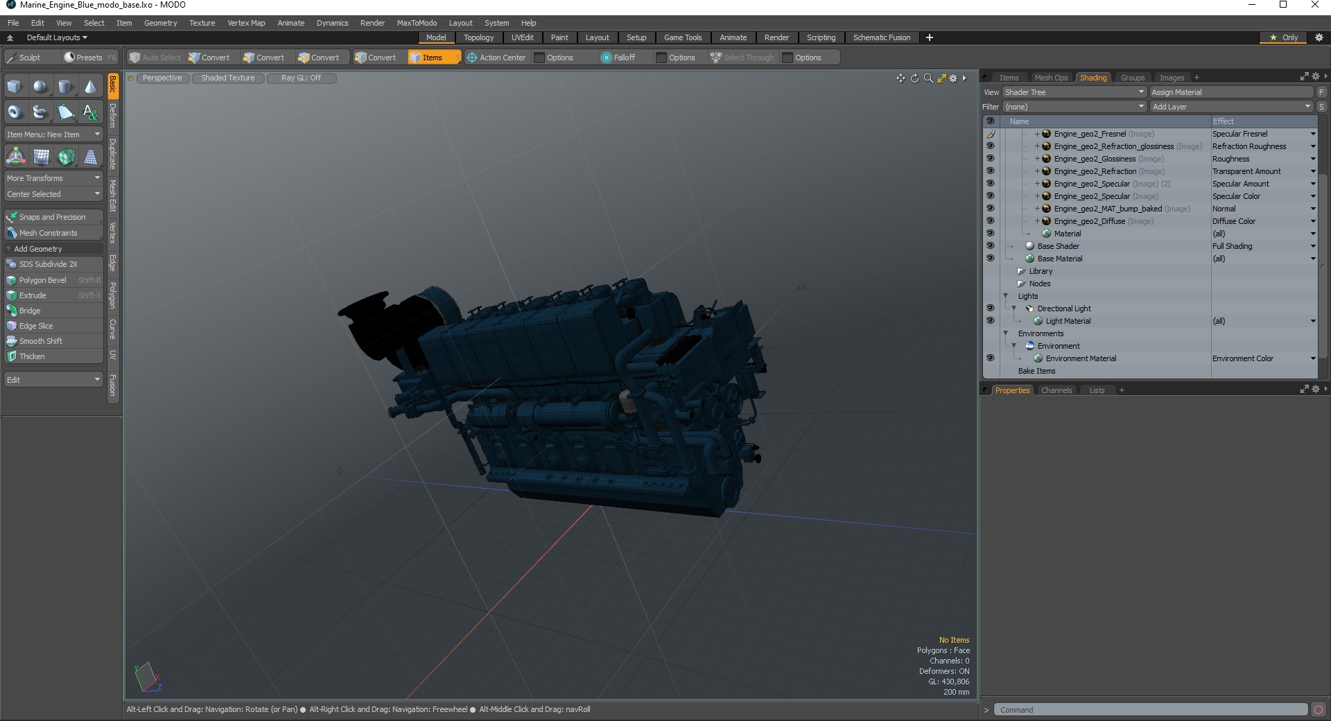Image resolution: width=1331 pixels, height=721 pixels.
Task: Open the Vertex Map menu
Action: tap(246, 23)
